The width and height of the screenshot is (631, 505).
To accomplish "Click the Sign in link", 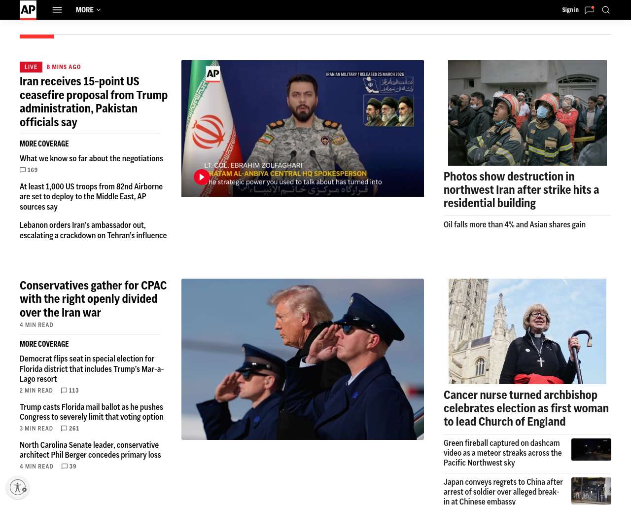I will pyautogui.click(x=570, y=10).
